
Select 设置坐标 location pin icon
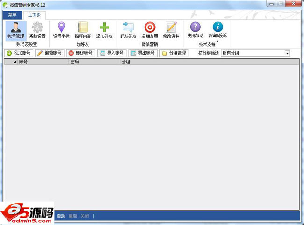(61, 30)
